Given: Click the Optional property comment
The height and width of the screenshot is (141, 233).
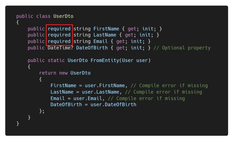Looking at the screenshot, I should 182,48.
